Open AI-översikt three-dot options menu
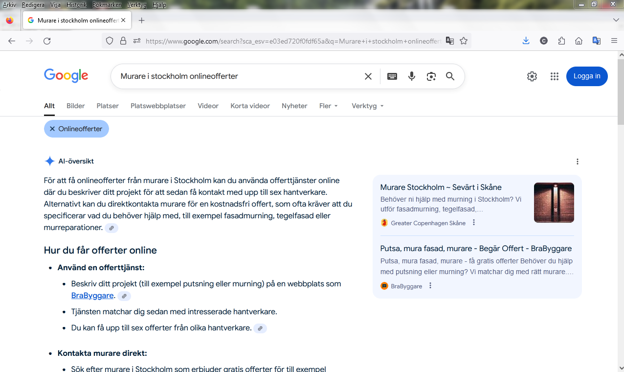 coord(578,162)
